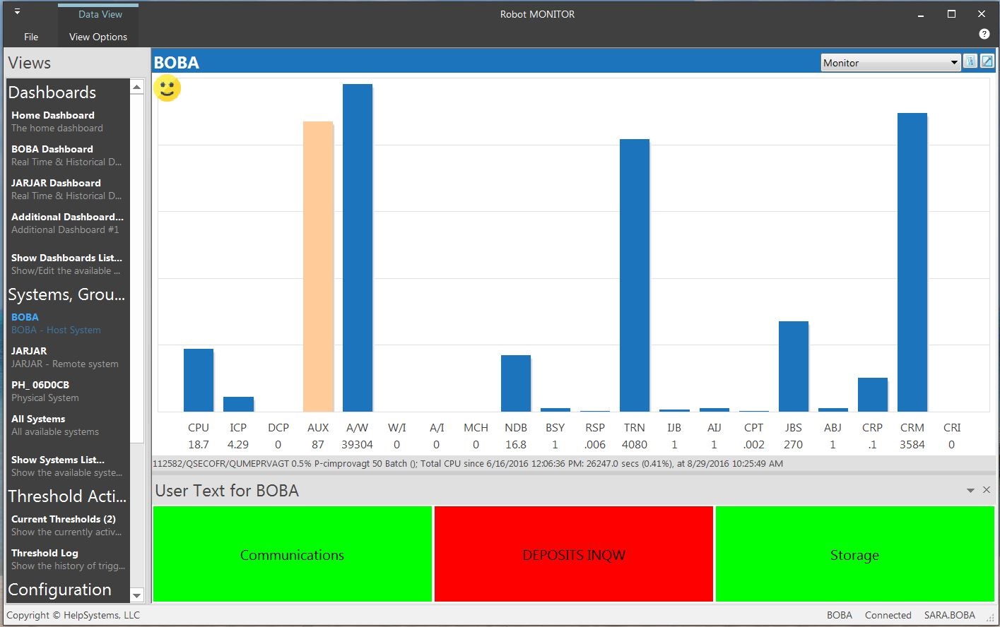Click the CRI axis label

(952, 427)
